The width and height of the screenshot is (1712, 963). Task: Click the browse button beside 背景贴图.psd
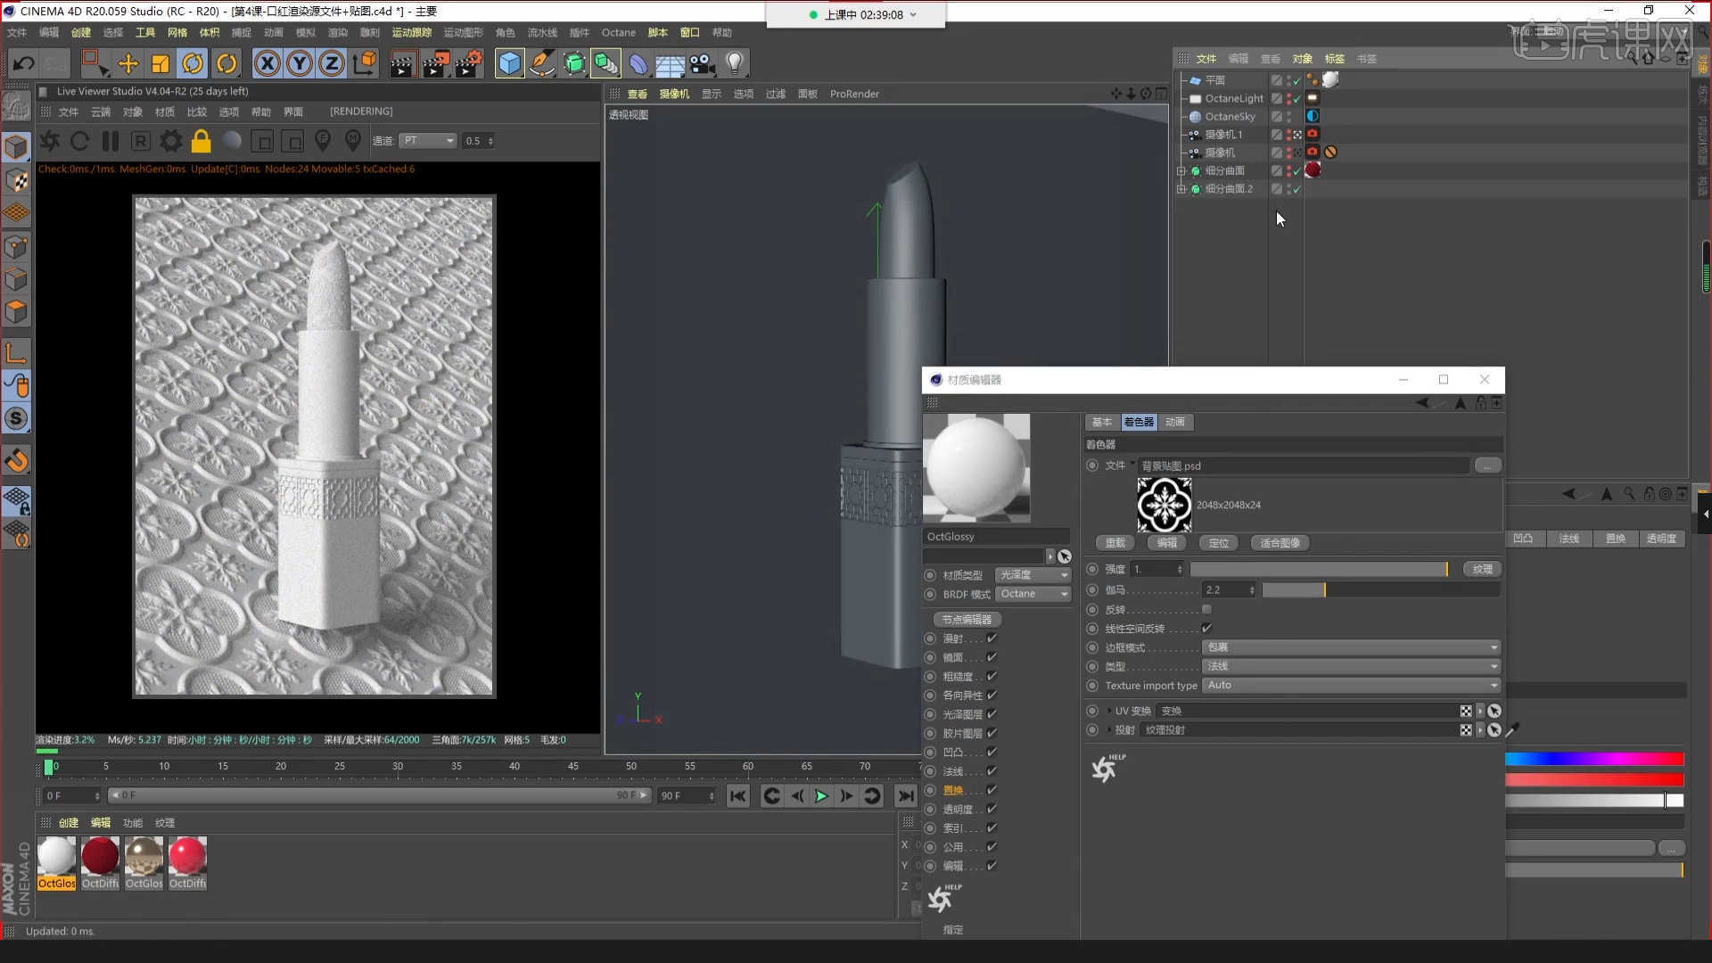click(x=1487, y=465)
